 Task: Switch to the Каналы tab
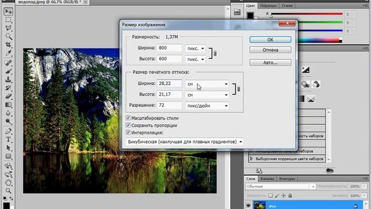[x=267, y=179]
